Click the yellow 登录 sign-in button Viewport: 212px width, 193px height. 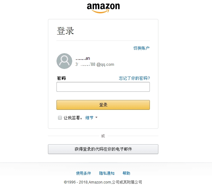click(103, 105)
